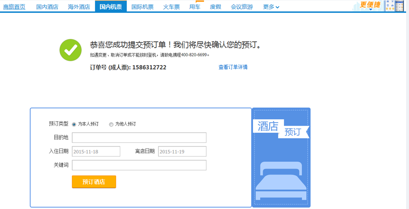Image resolution: width=409 pixels, height=209 pixels.
Task: Open the 入住日期 date field
Action: [96, 151]
